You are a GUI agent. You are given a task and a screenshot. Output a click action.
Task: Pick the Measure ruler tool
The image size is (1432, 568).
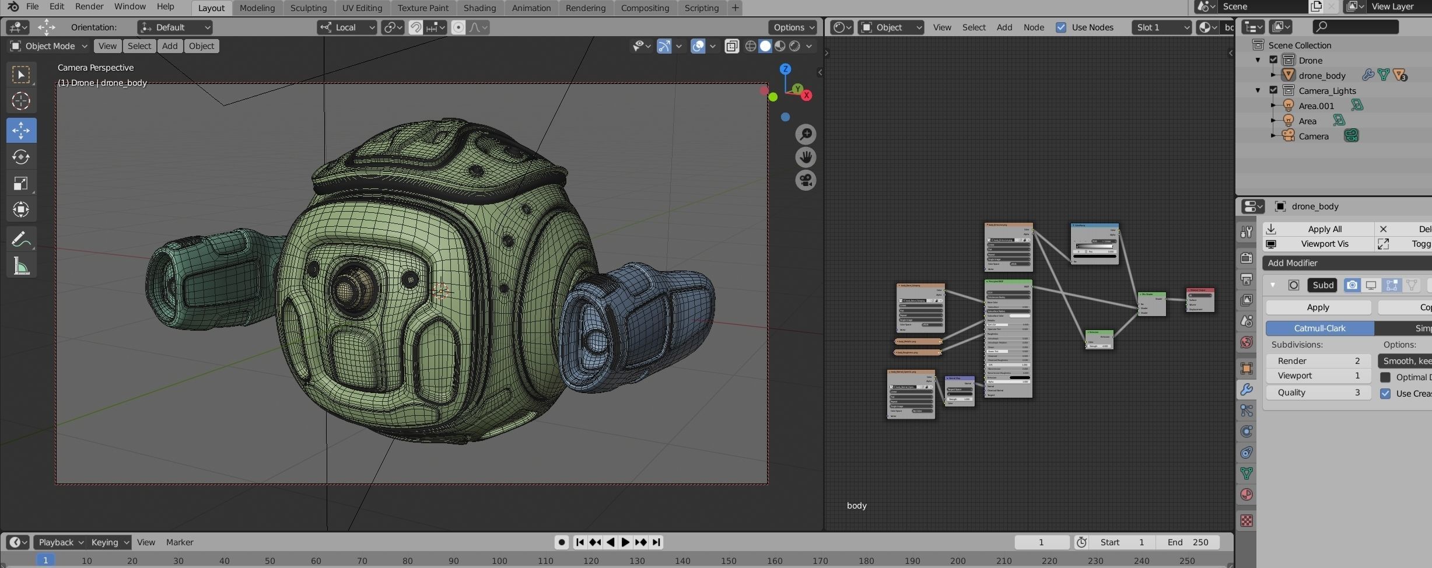coord(21,267)
